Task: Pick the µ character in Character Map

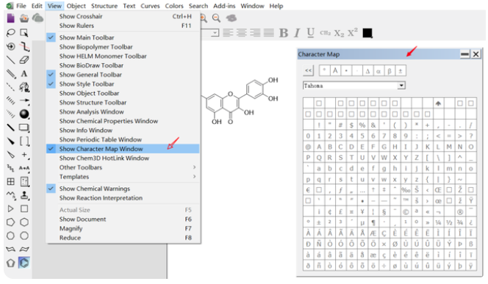Action: click(362, 222)
